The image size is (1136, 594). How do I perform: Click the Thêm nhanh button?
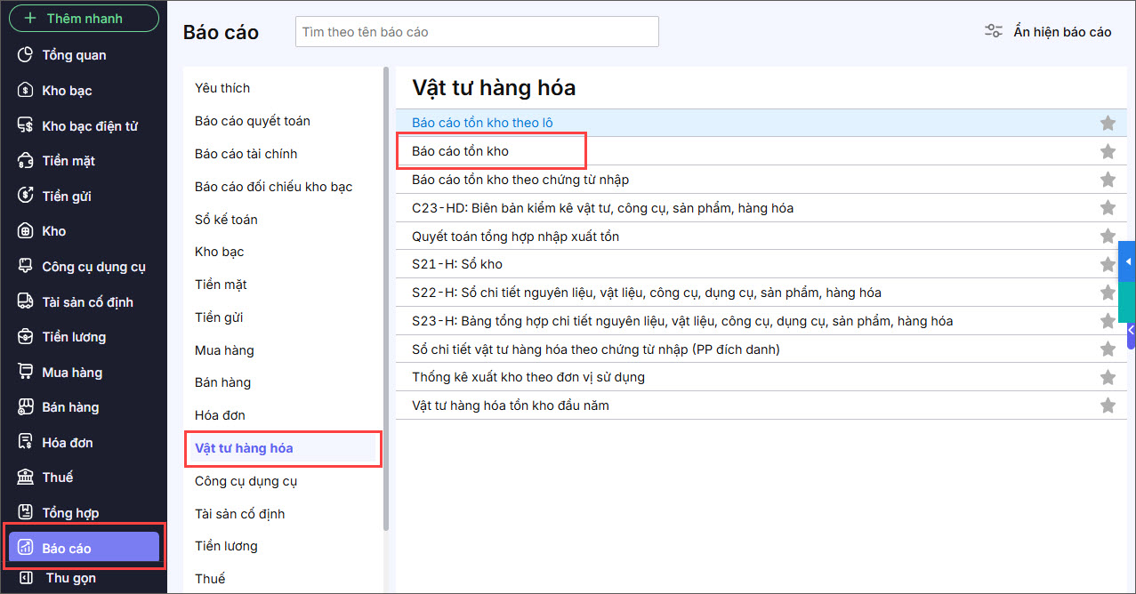pyautogui.click(x=84, y=18)
